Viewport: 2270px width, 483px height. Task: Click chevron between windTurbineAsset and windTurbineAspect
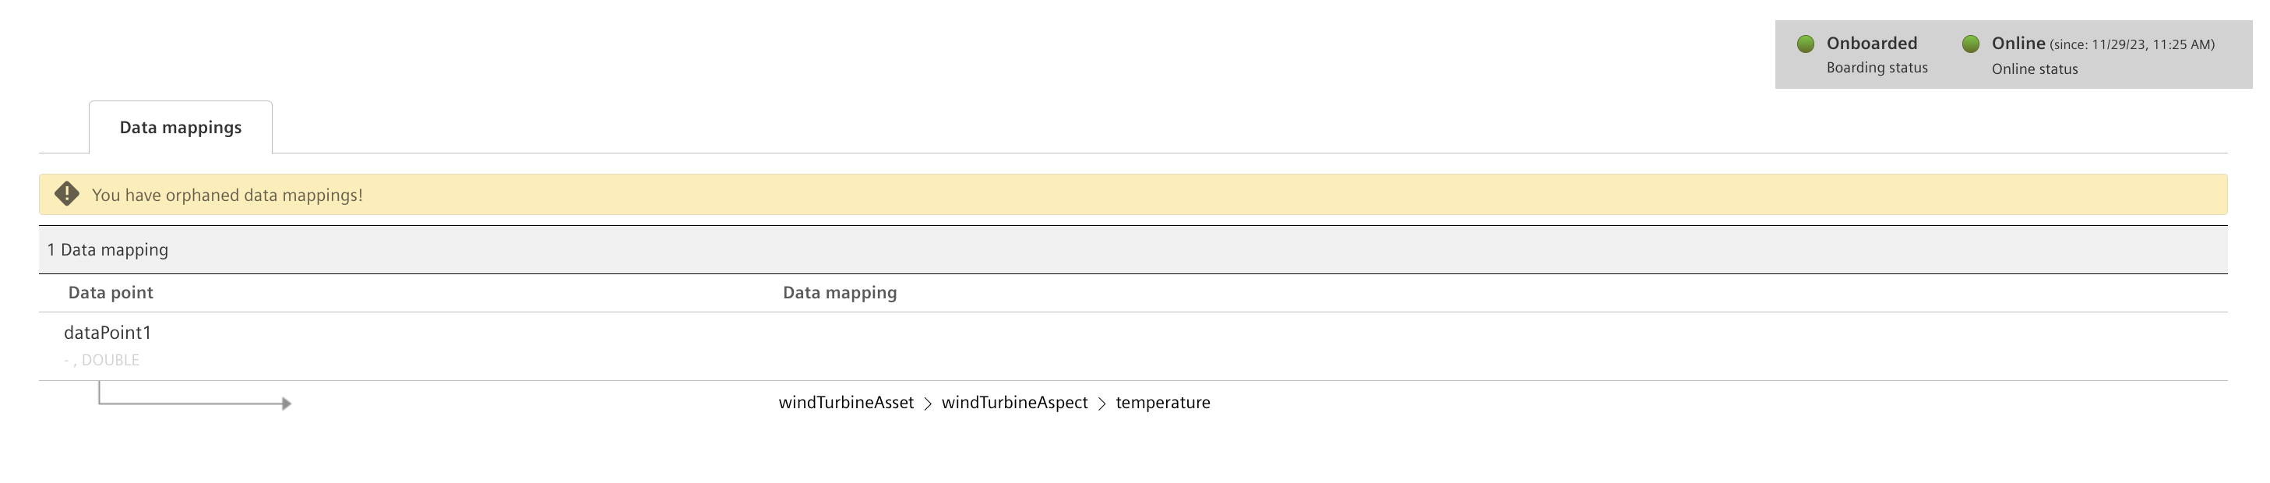point(928,404)
